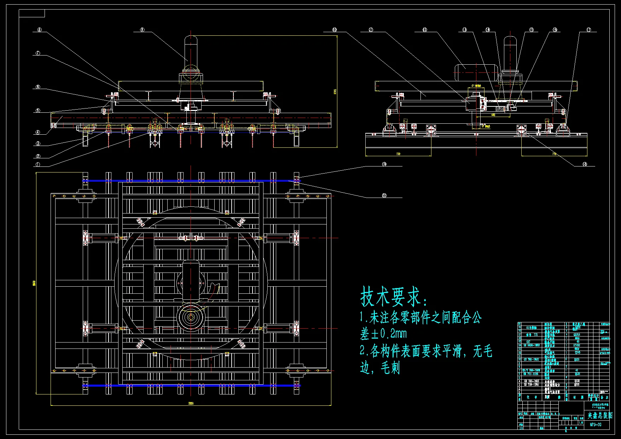Select the 770 dimension under left base
Image resolution: width=621 pixels, height=439 pixels.
398,154
